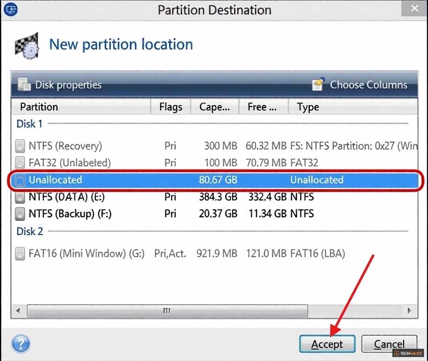Click the wizard checkered-flag icon near the heading
Image resolution: width=428 pixels, height=361 pixels.
[x=27, y=46]
